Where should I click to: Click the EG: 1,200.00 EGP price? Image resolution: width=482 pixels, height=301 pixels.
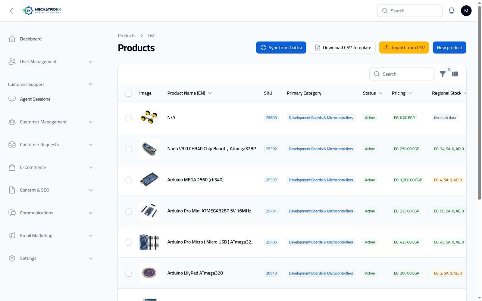pyautogui.click(x=408, y=180)
